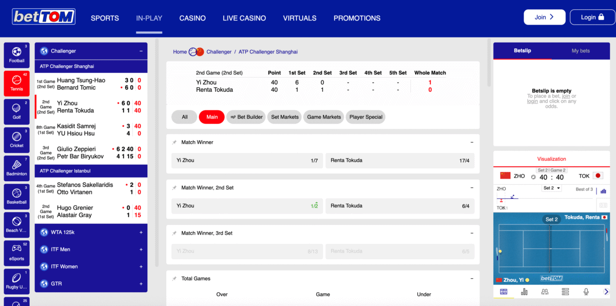Pin the Match Winner, 2nd Set market
This screenshot has width=616, height=306.
click(175, 188)
